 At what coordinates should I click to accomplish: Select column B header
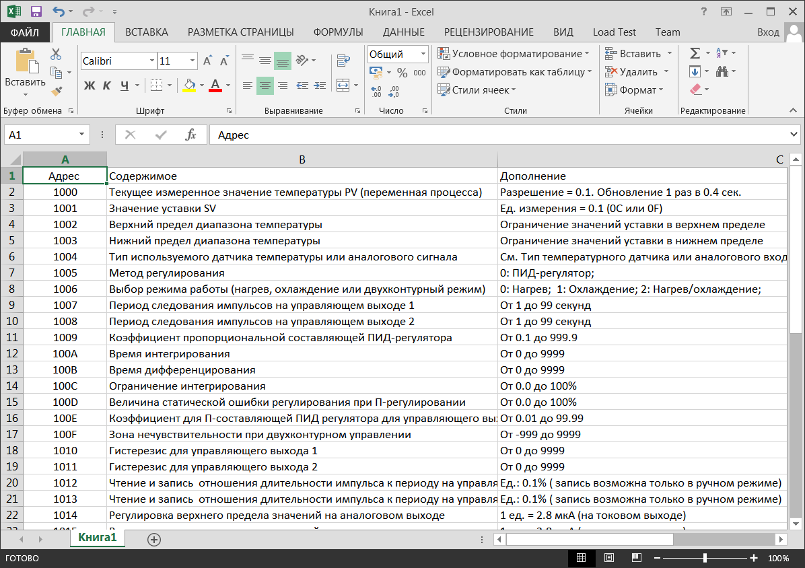pyautogui.click(x=302, y=159)
